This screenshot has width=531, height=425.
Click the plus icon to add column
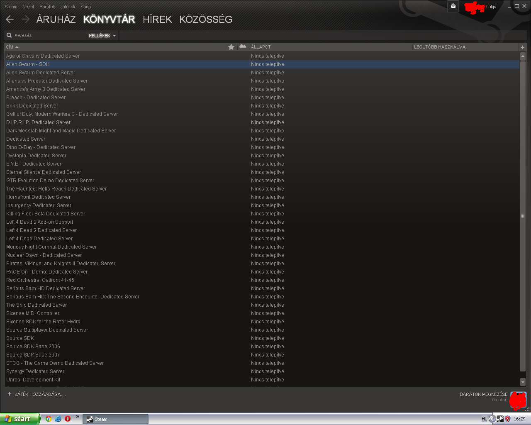click(523, 47)
